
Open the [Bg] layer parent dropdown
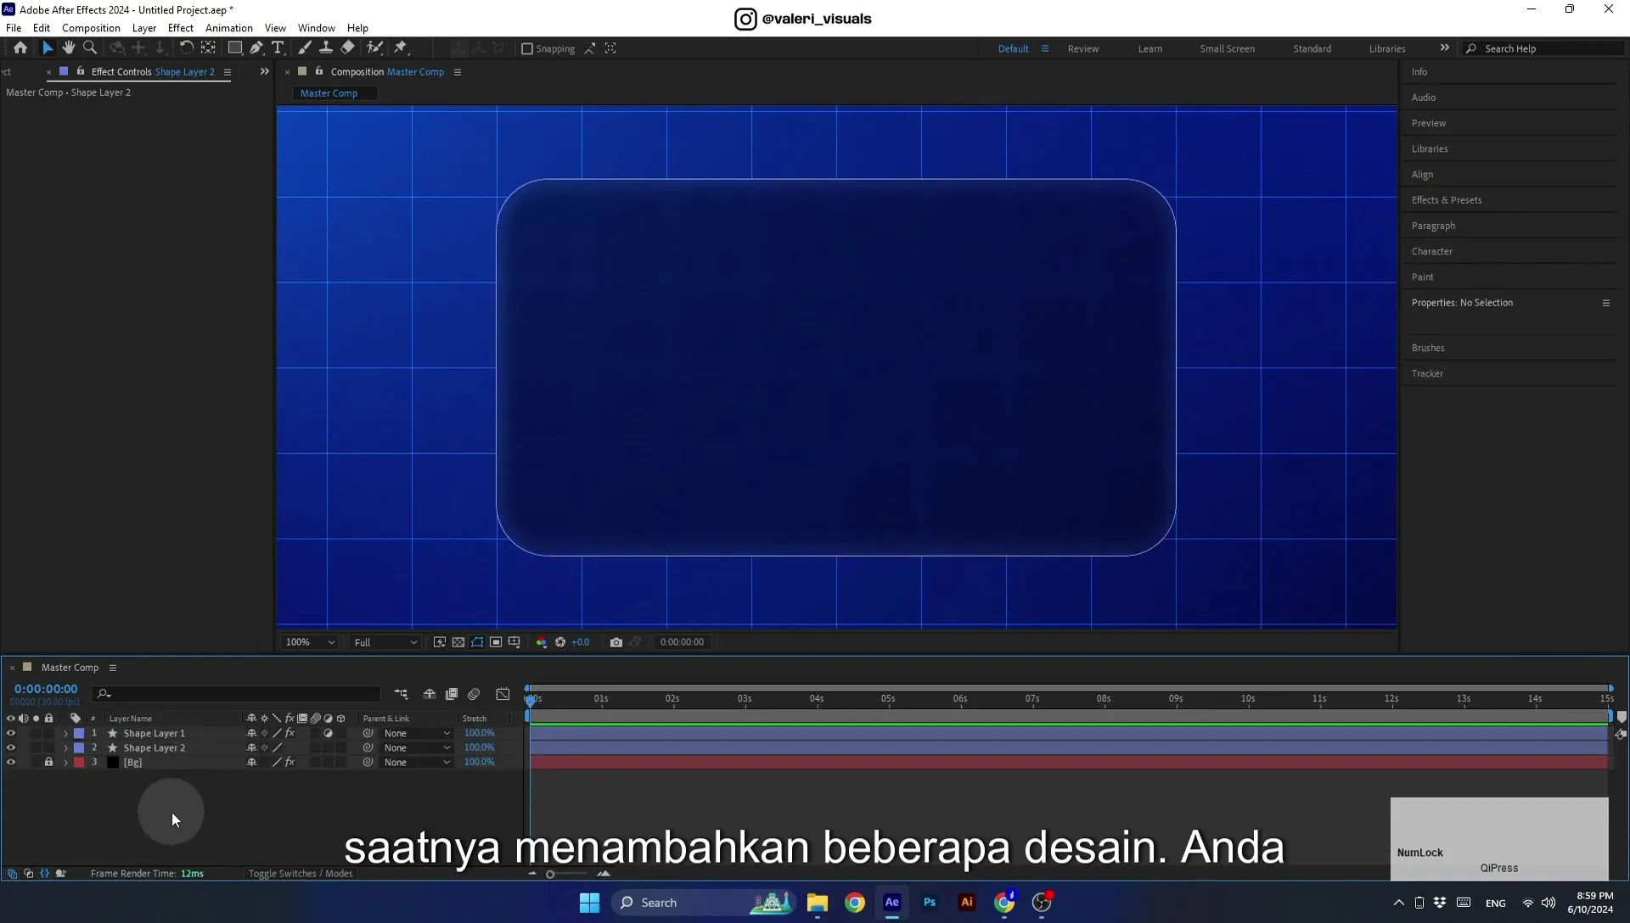point(416,763)
